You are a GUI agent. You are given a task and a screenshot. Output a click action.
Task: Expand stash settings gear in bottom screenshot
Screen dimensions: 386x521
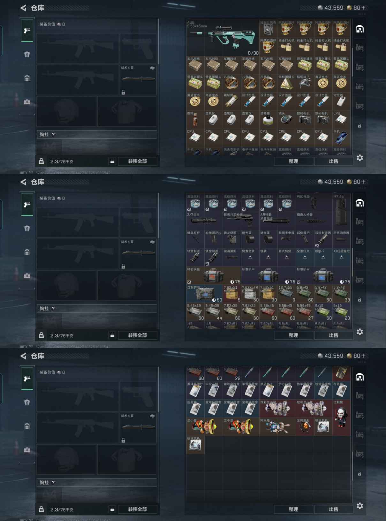tap(360, 506)
